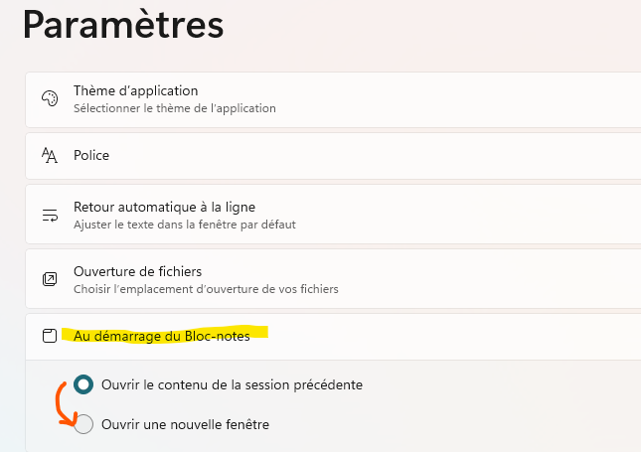This screenshot has width=641, height=452.
Task: Click the Notepad startup window icon
Action: pyautogui.click(x=50, y=336)
